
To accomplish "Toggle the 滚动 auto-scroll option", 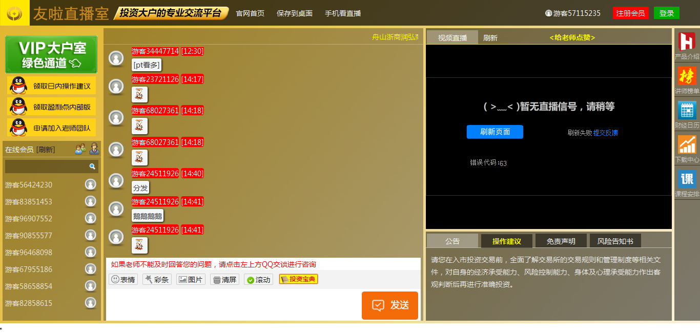I will pos(258,279).
